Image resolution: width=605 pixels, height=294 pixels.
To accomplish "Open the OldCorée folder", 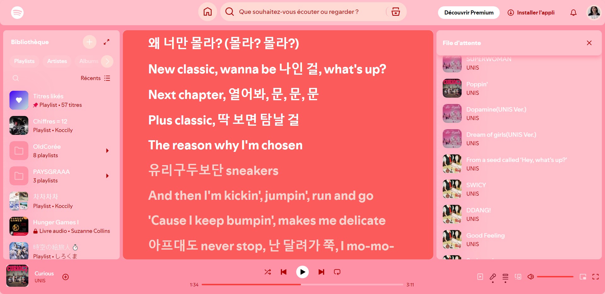I will 61,151.
